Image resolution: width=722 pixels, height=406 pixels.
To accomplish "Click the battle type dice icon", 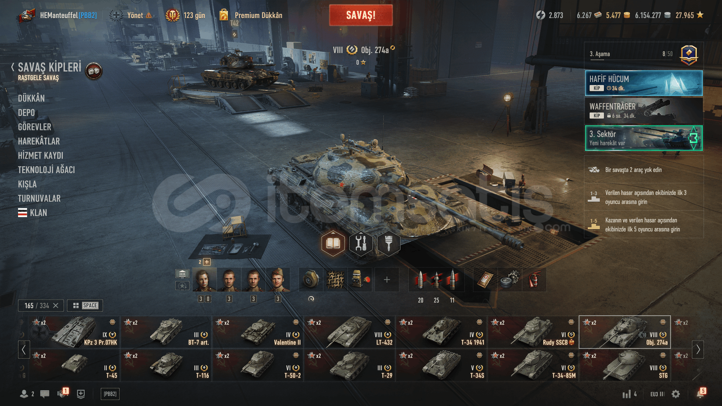I will point(94,71).
